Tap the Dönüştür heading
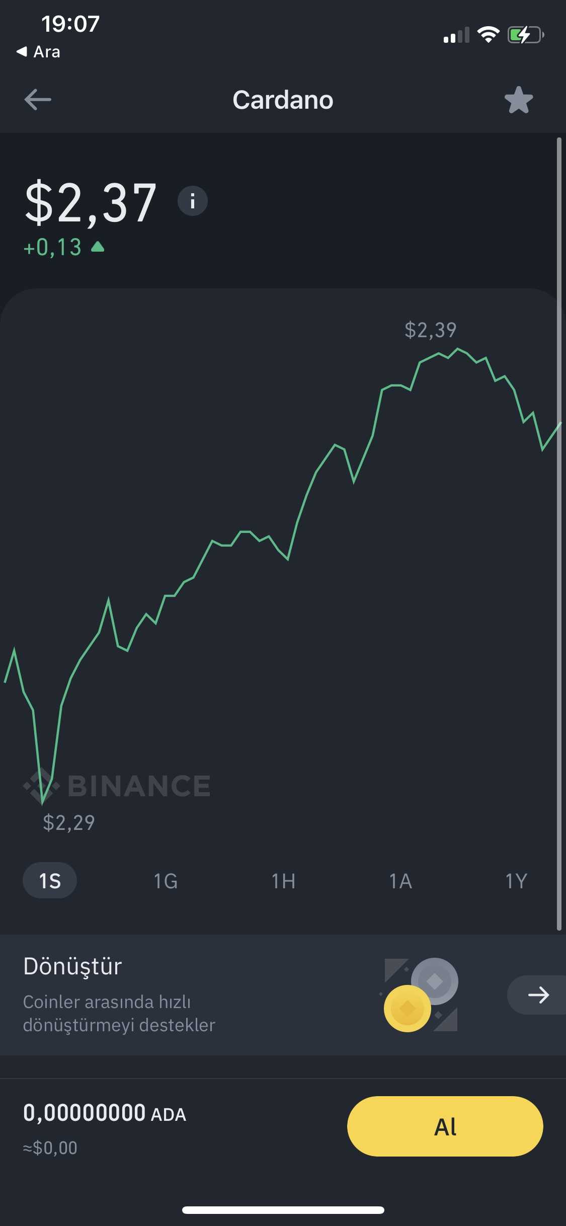 [x=72, y=967]
